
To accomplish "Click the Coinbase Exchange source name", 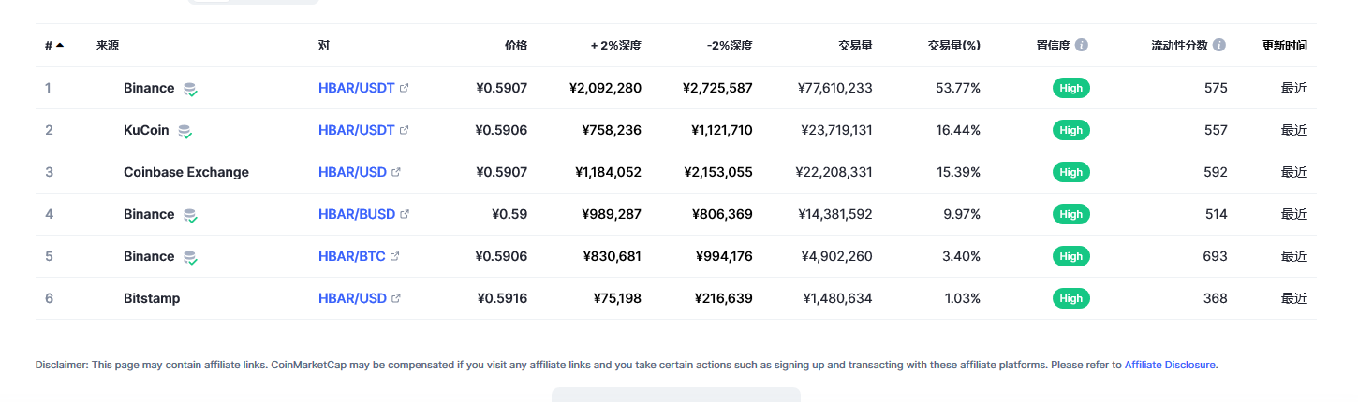I will pyautogui.click(x=186, y=172).
